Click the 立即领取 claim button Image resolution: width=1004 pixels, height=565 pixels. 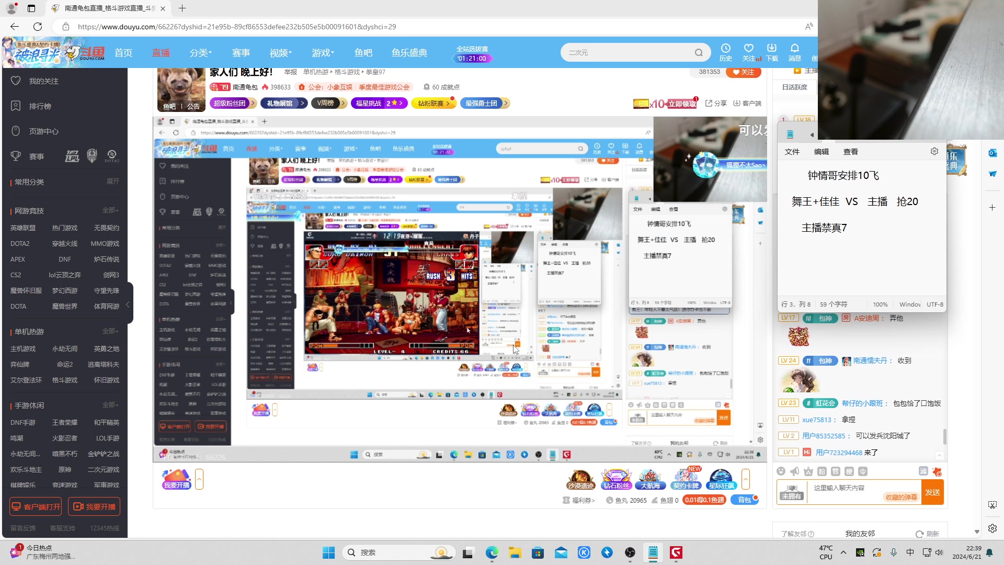(682, 104)
